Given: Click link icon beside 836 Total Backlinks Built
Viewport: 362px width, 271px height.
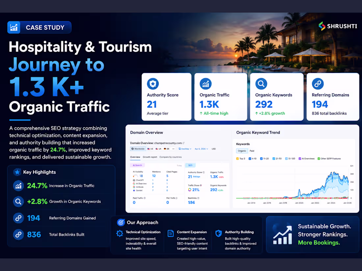Looking at the screenshot, I should click(x=18, y=235).
